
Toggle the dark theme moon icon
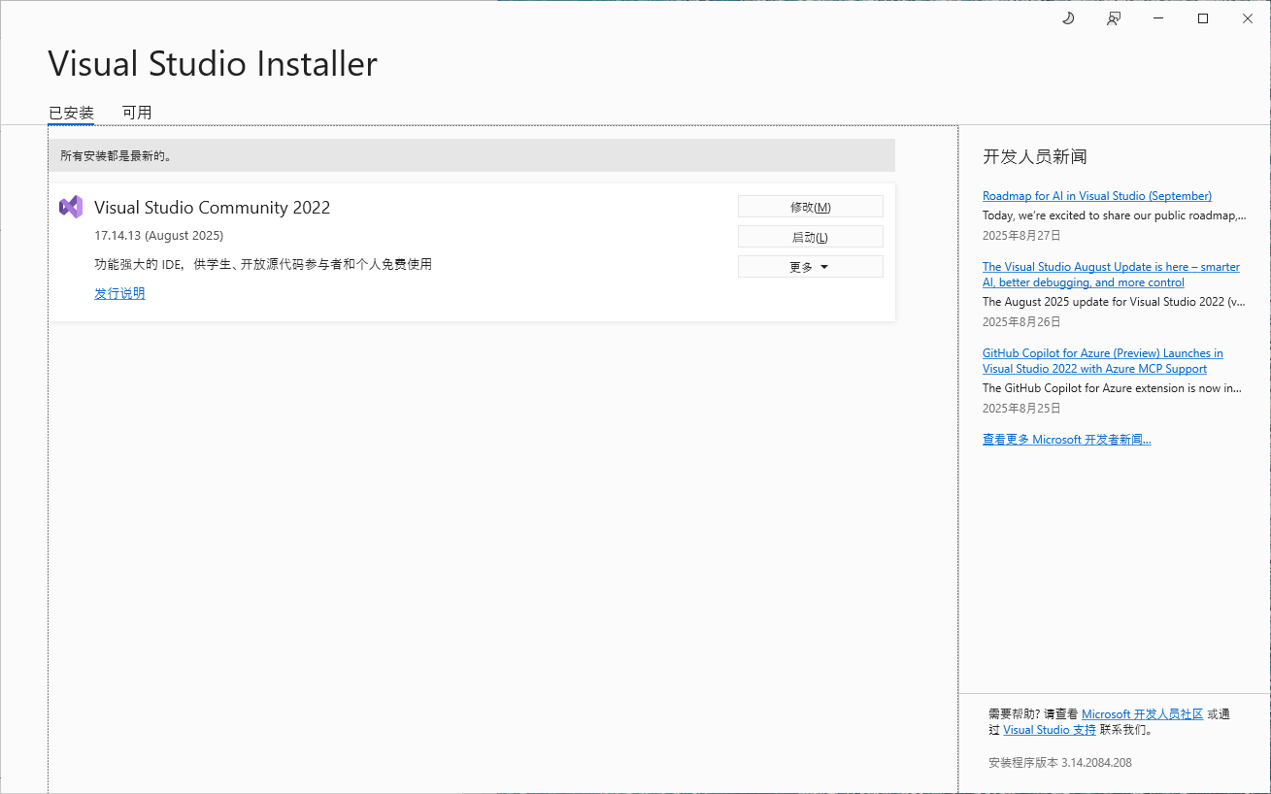[1068, 18]
